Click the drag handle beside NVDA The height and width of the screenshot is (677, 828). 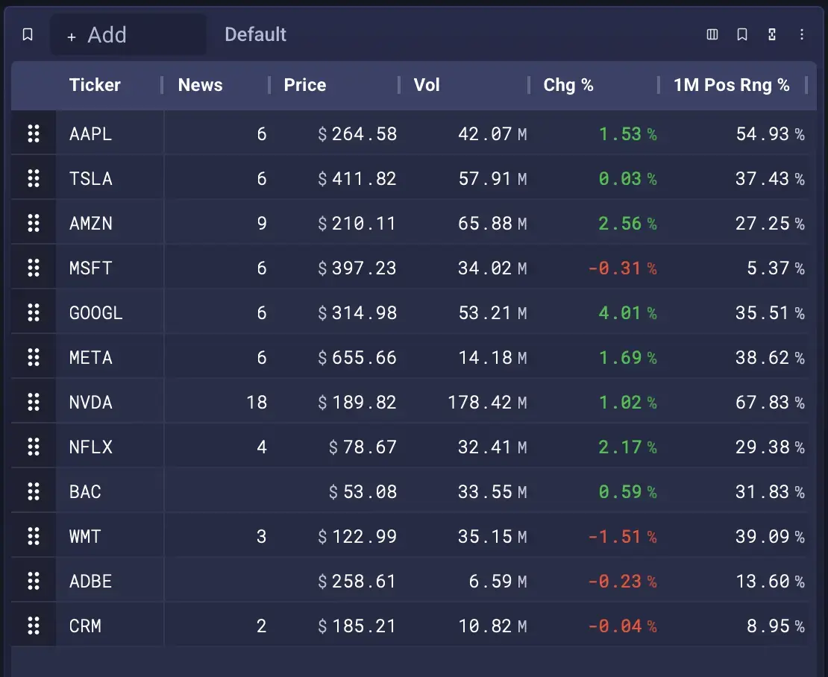34,403
